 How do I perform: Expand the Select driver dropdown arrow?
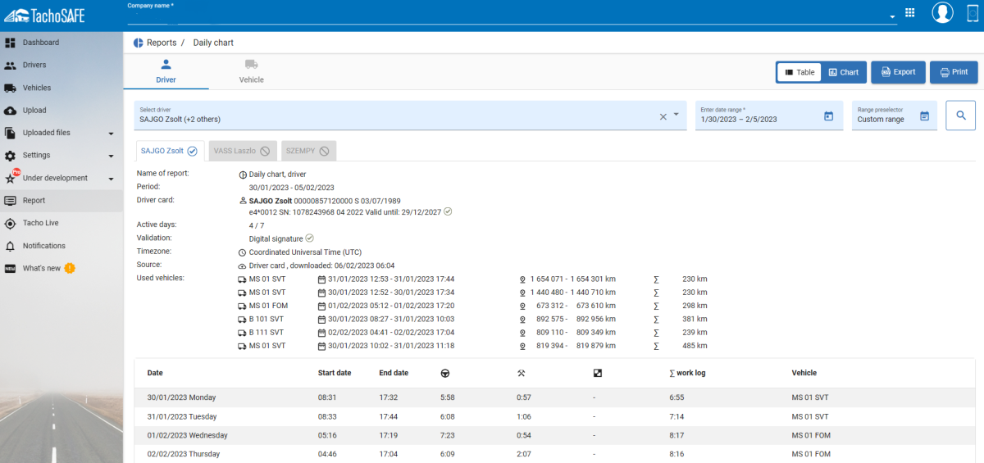click(676, 115)
